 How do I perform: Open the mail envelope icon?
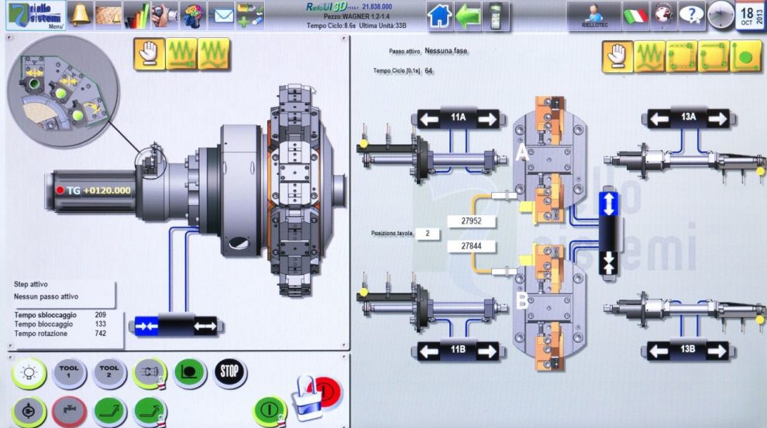coord(222,15)
